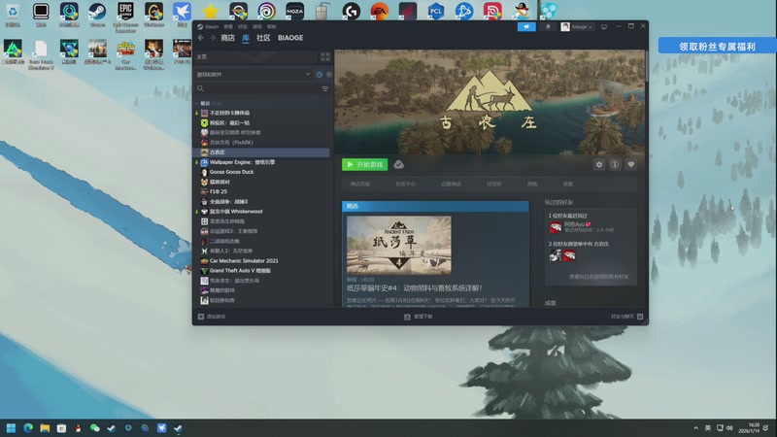Add 古农庄 to favorites with heart icon

click(630, 164)
